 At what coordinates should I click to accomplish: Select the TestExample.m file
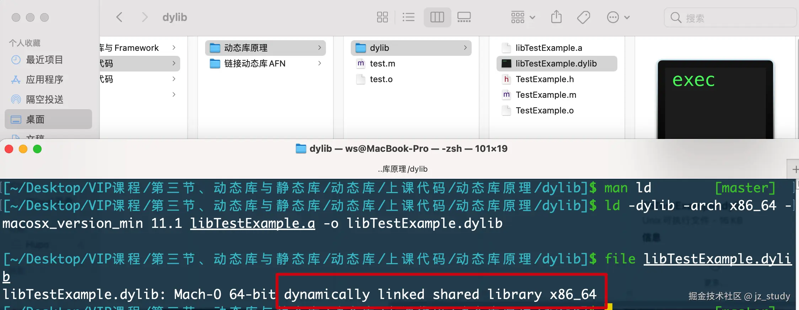point(557,95)
